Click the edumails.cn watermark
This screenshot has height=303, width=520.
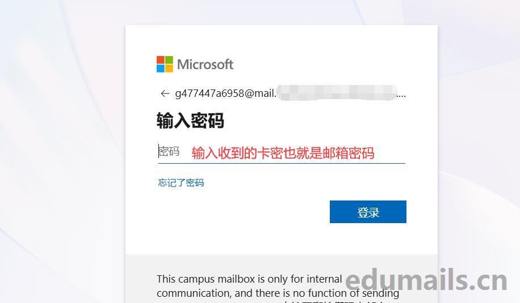click(426, 280)
